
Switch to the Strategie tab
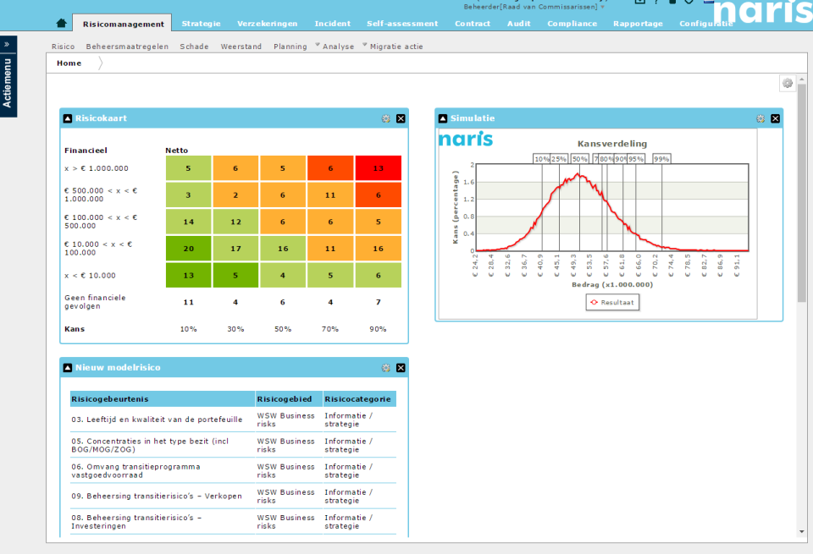click(x=201, y=23)
